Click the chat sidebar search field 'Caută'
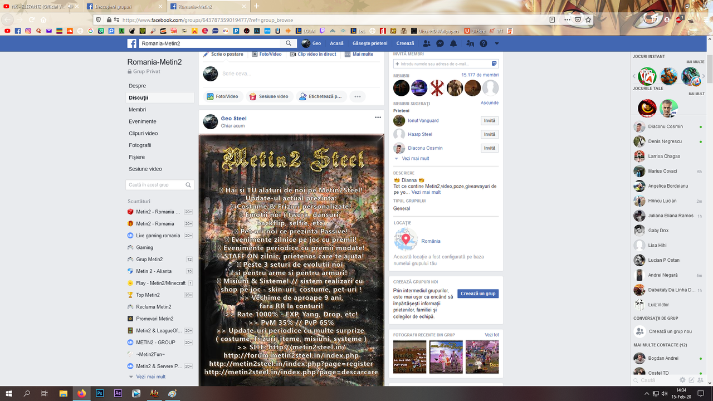713x401 pixels. [655, 380]
